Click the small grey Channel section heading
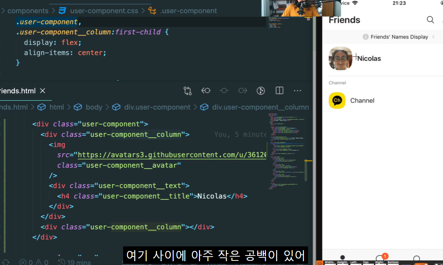This screenshot has width=443, height=265. [x=337, y=83]
